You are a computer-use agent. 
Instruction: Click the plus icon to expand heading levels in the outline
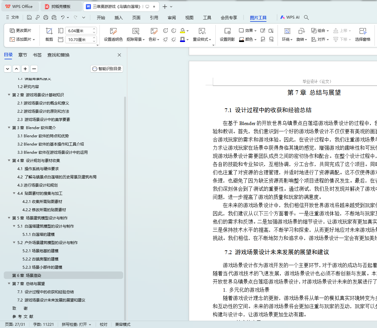pos(25,69)
